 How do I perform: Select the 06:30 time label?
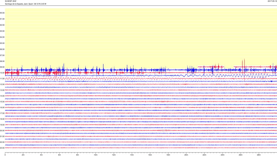(x=2, y=49)
